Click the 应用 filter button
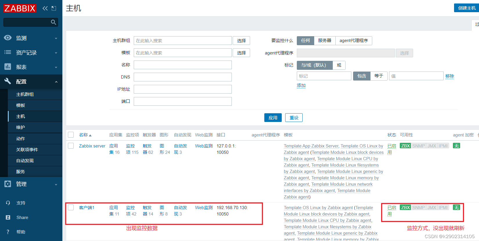This screenshot has width=479, height=241. tap(273, 118)
